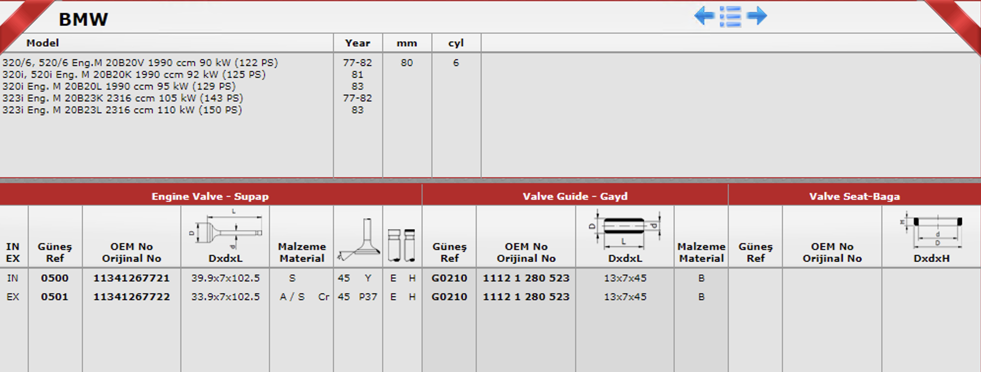Select the Valve Guide - Gayd section header
This screenshot has width=981, height=372.
point(575,196)
